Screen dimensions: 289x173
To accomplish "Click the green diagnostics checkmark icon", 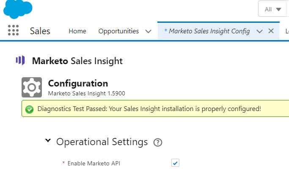I will coord(29,109).
